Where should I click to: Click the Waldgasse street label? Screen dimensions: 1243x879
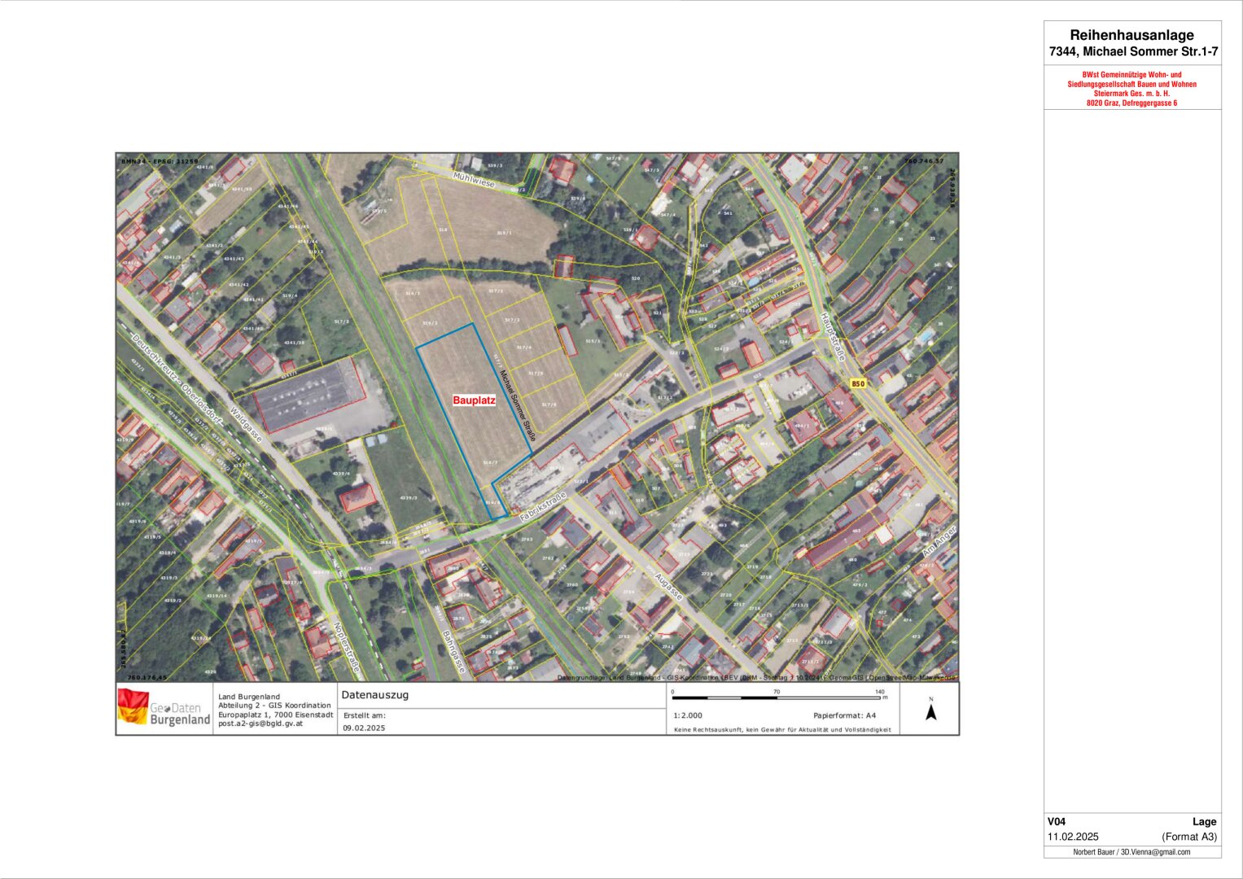pos(246,424)
